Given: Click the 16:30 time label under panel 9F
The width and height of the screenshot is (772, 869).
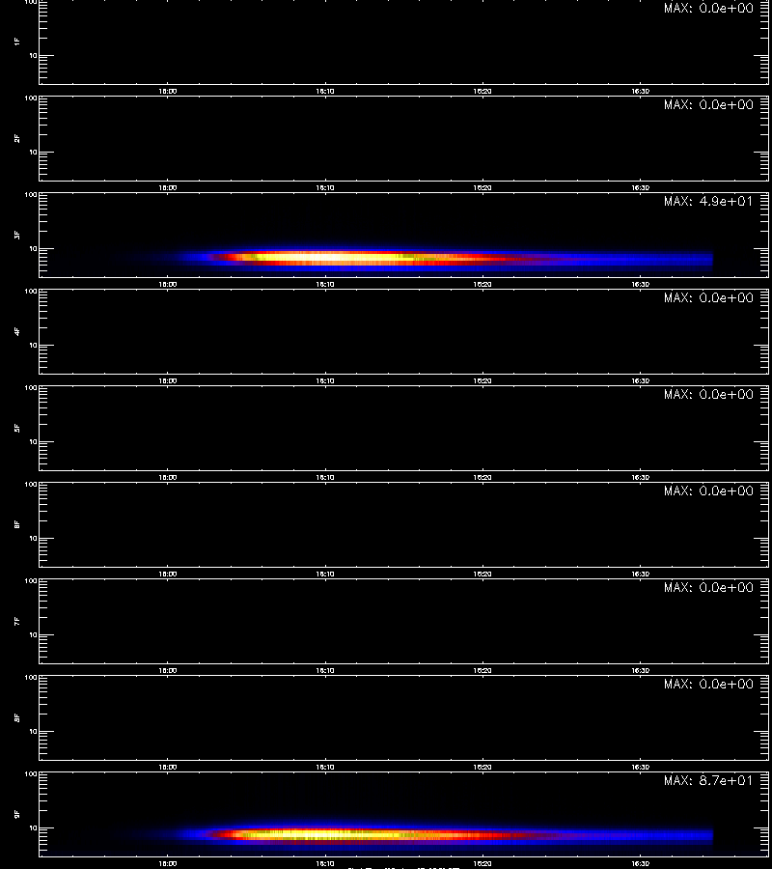Looking at the screenshot, I should 640,863.
